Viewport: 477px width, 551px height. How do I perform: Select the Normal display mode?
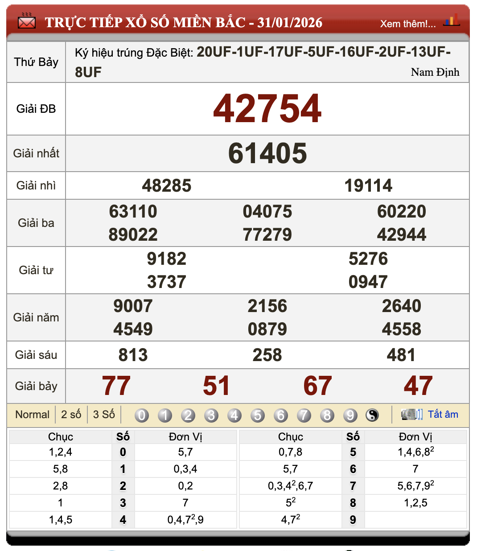coord(32,414)
